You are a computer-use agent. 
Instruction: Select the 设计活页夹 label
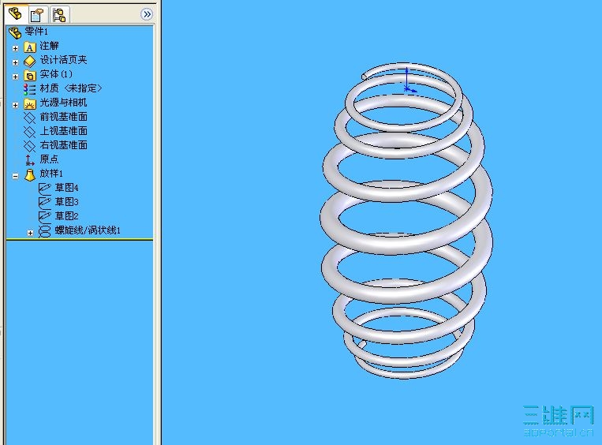pyautogui.click(x=64, y=60)
